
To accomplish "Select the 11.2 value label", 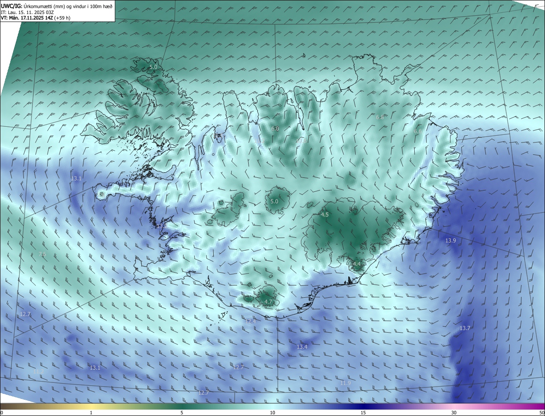I will (38, 371).
